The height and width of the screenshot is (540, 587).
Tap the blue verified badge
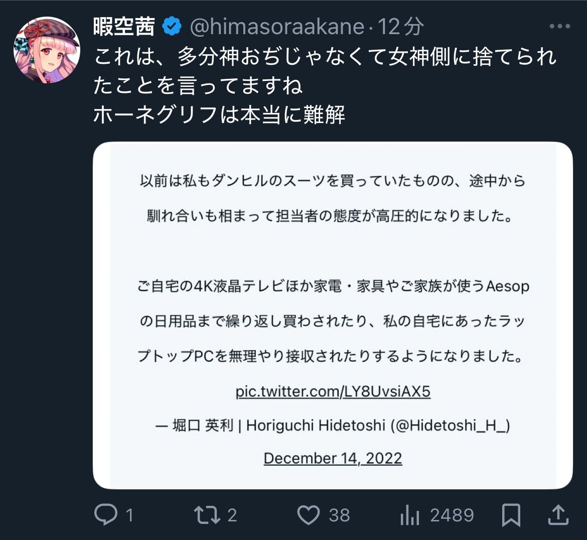172,26
